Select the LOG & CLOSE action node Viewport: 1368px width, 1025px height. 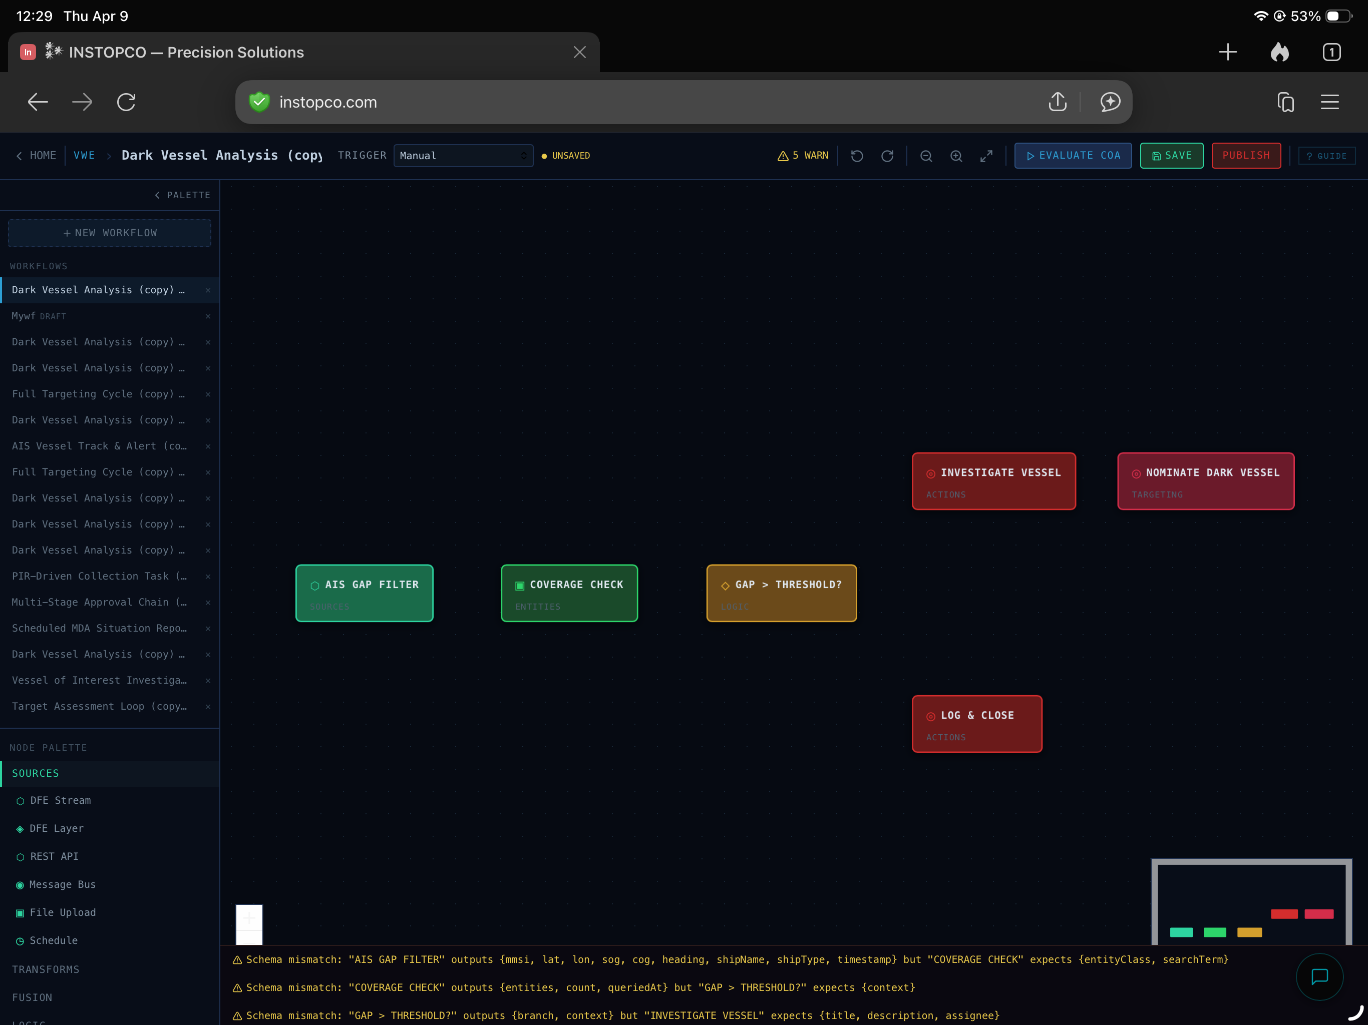tap(976, 724)
